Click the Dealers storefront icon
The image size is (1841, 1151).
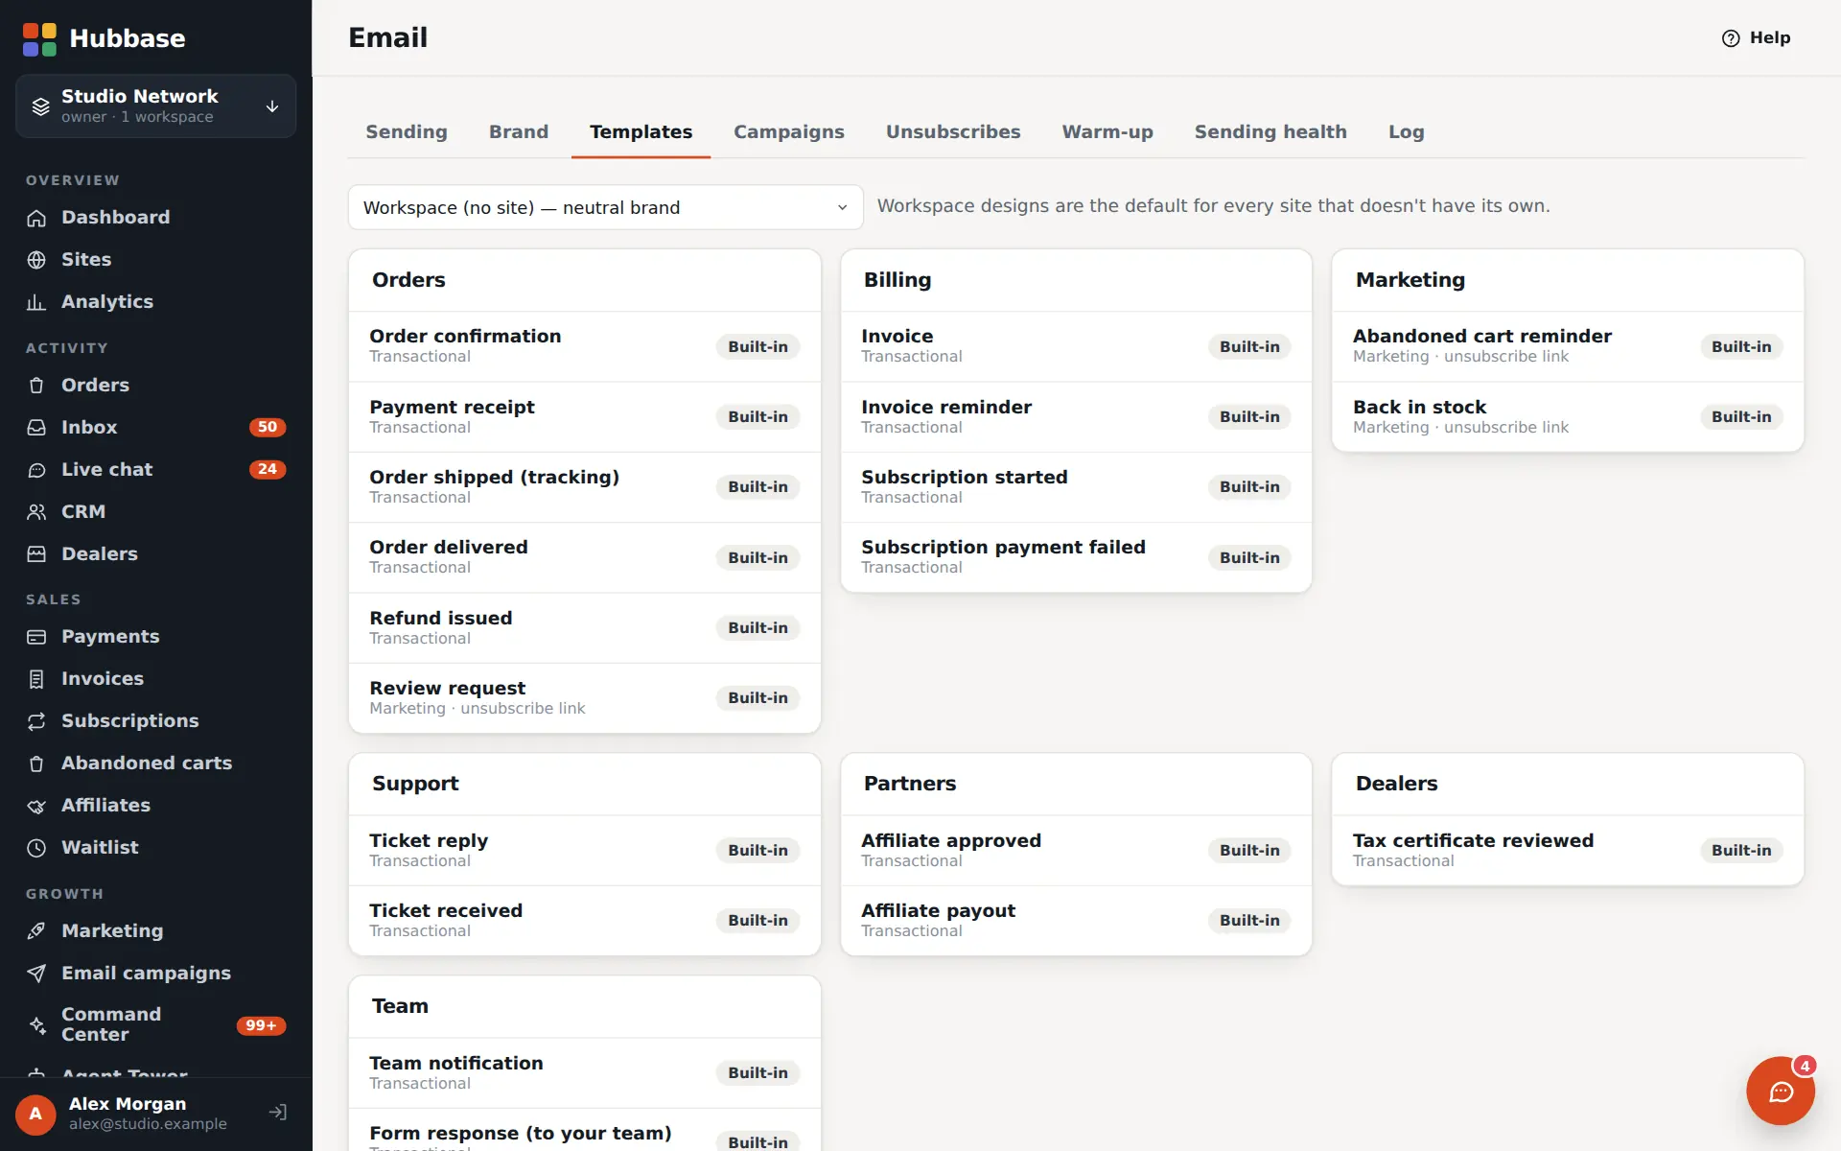(36, 554)
